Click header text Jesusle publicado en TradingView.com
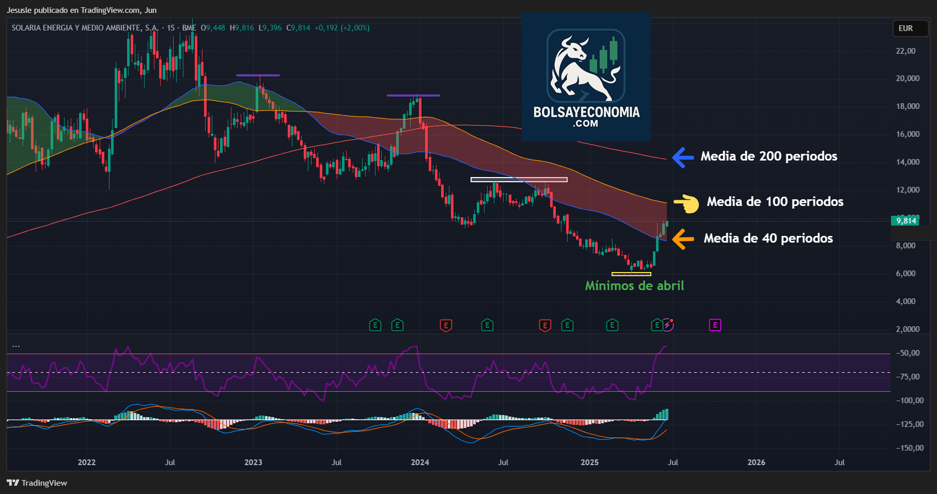This screenshot has height=494, width=937. coord(73,10)
